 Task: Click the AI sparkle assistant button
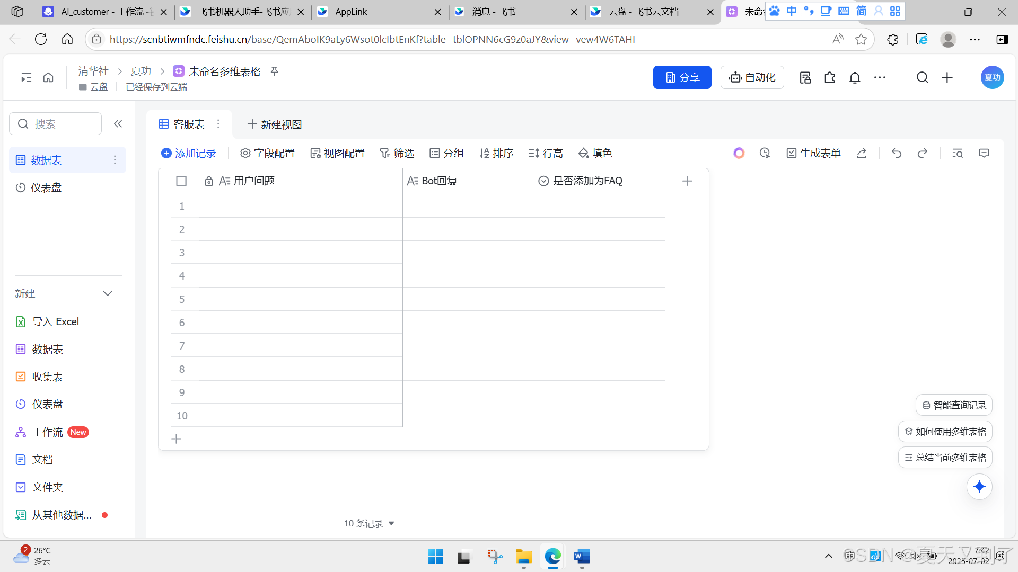point(979,486)
